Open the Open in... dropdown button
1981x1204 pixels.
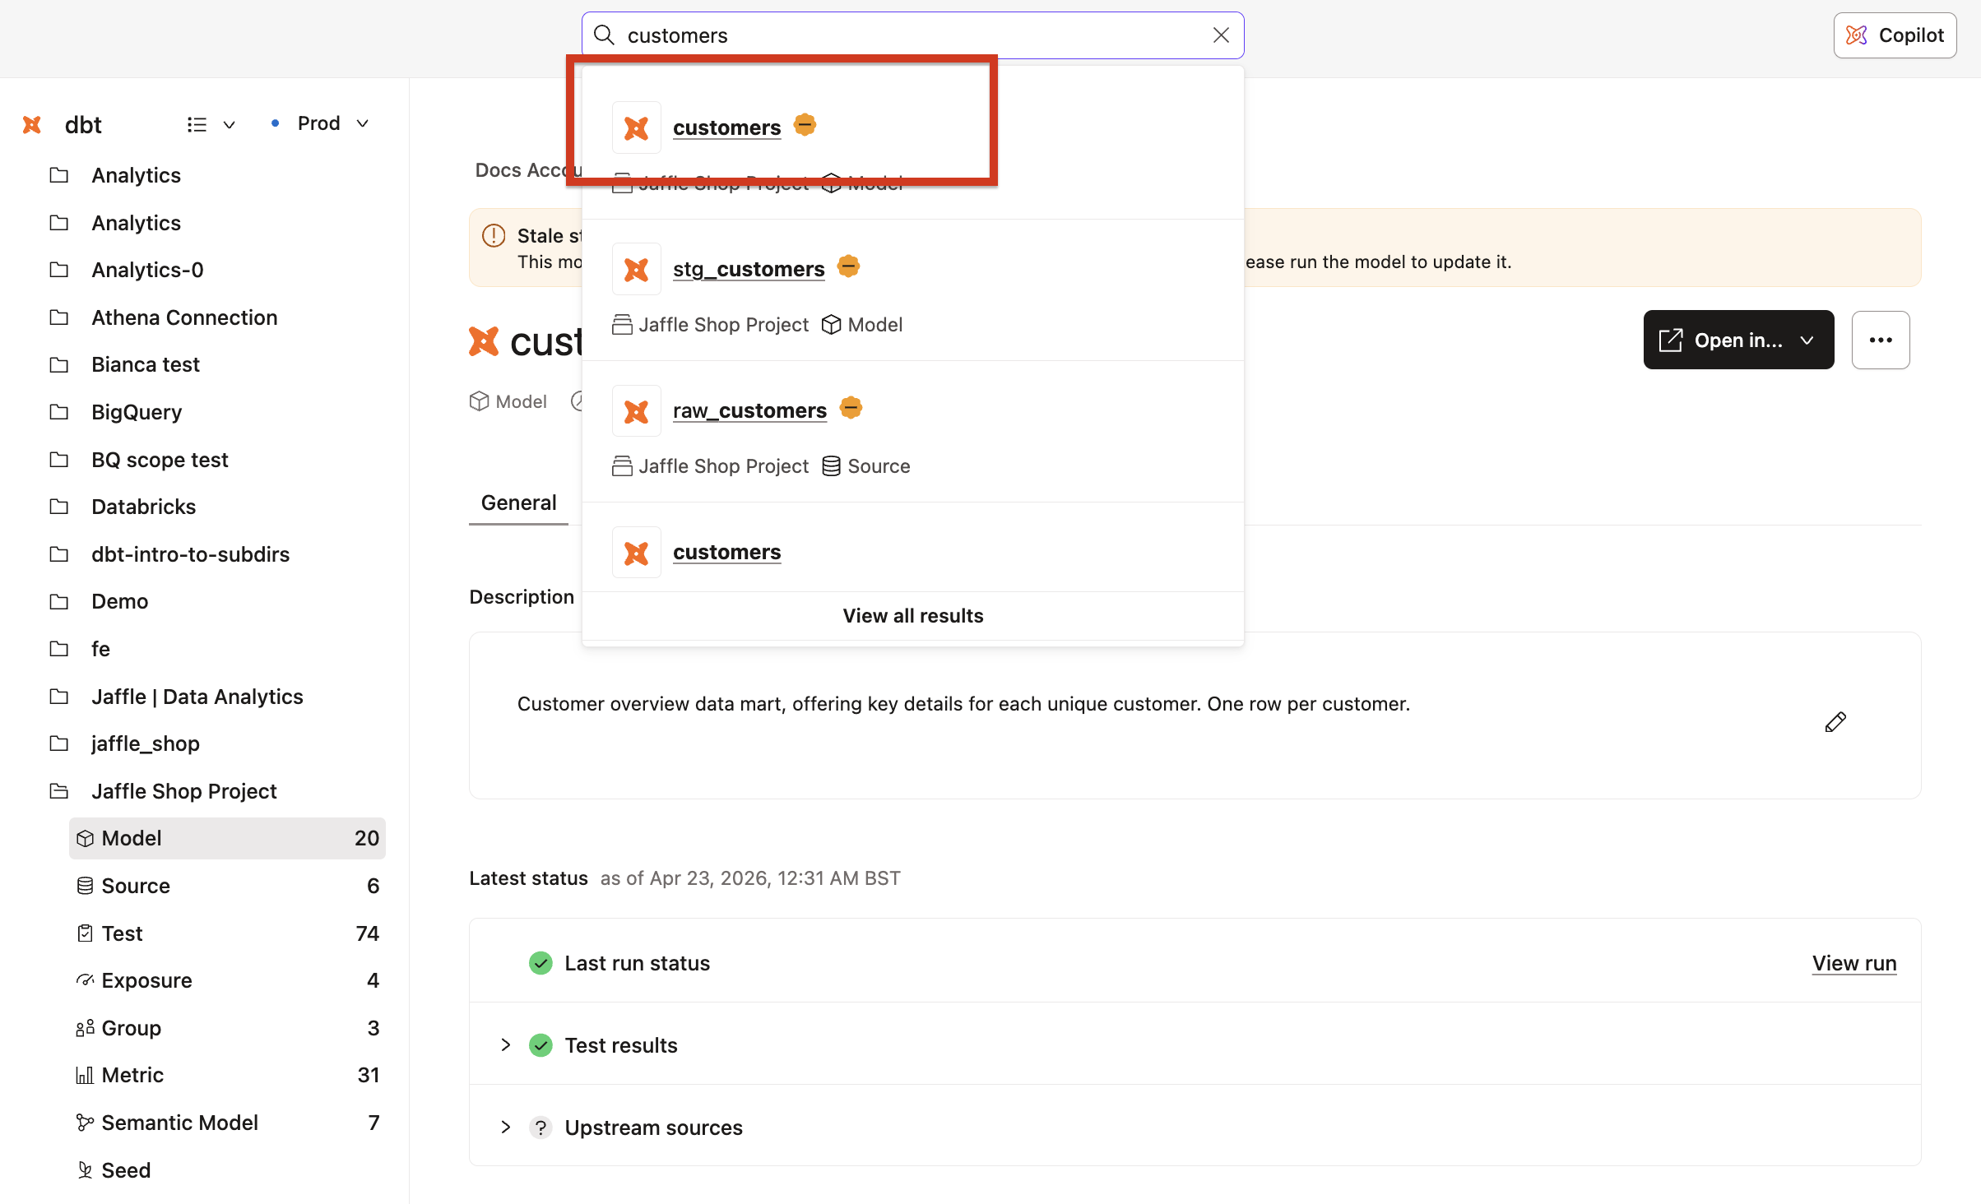coord(1738,340)
